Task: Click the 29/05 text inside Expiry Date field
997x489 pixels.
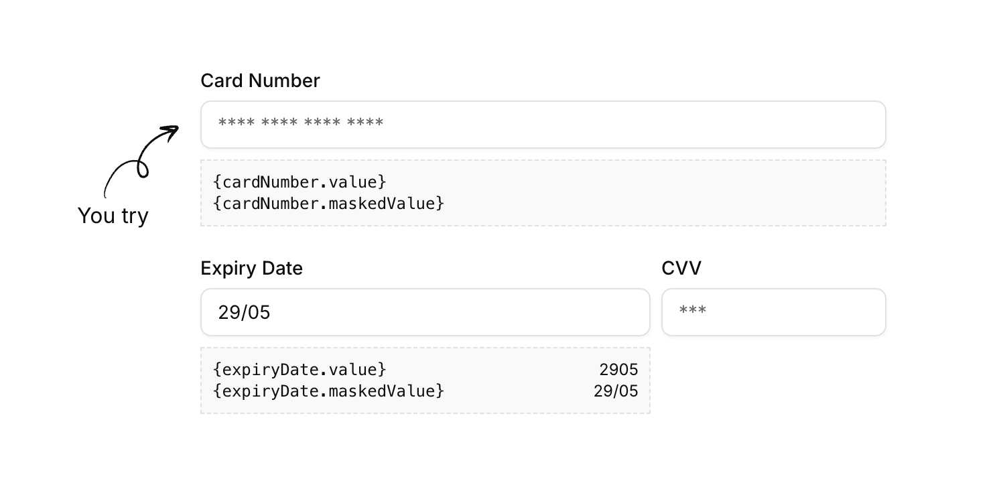Action: tap(244, 312)
